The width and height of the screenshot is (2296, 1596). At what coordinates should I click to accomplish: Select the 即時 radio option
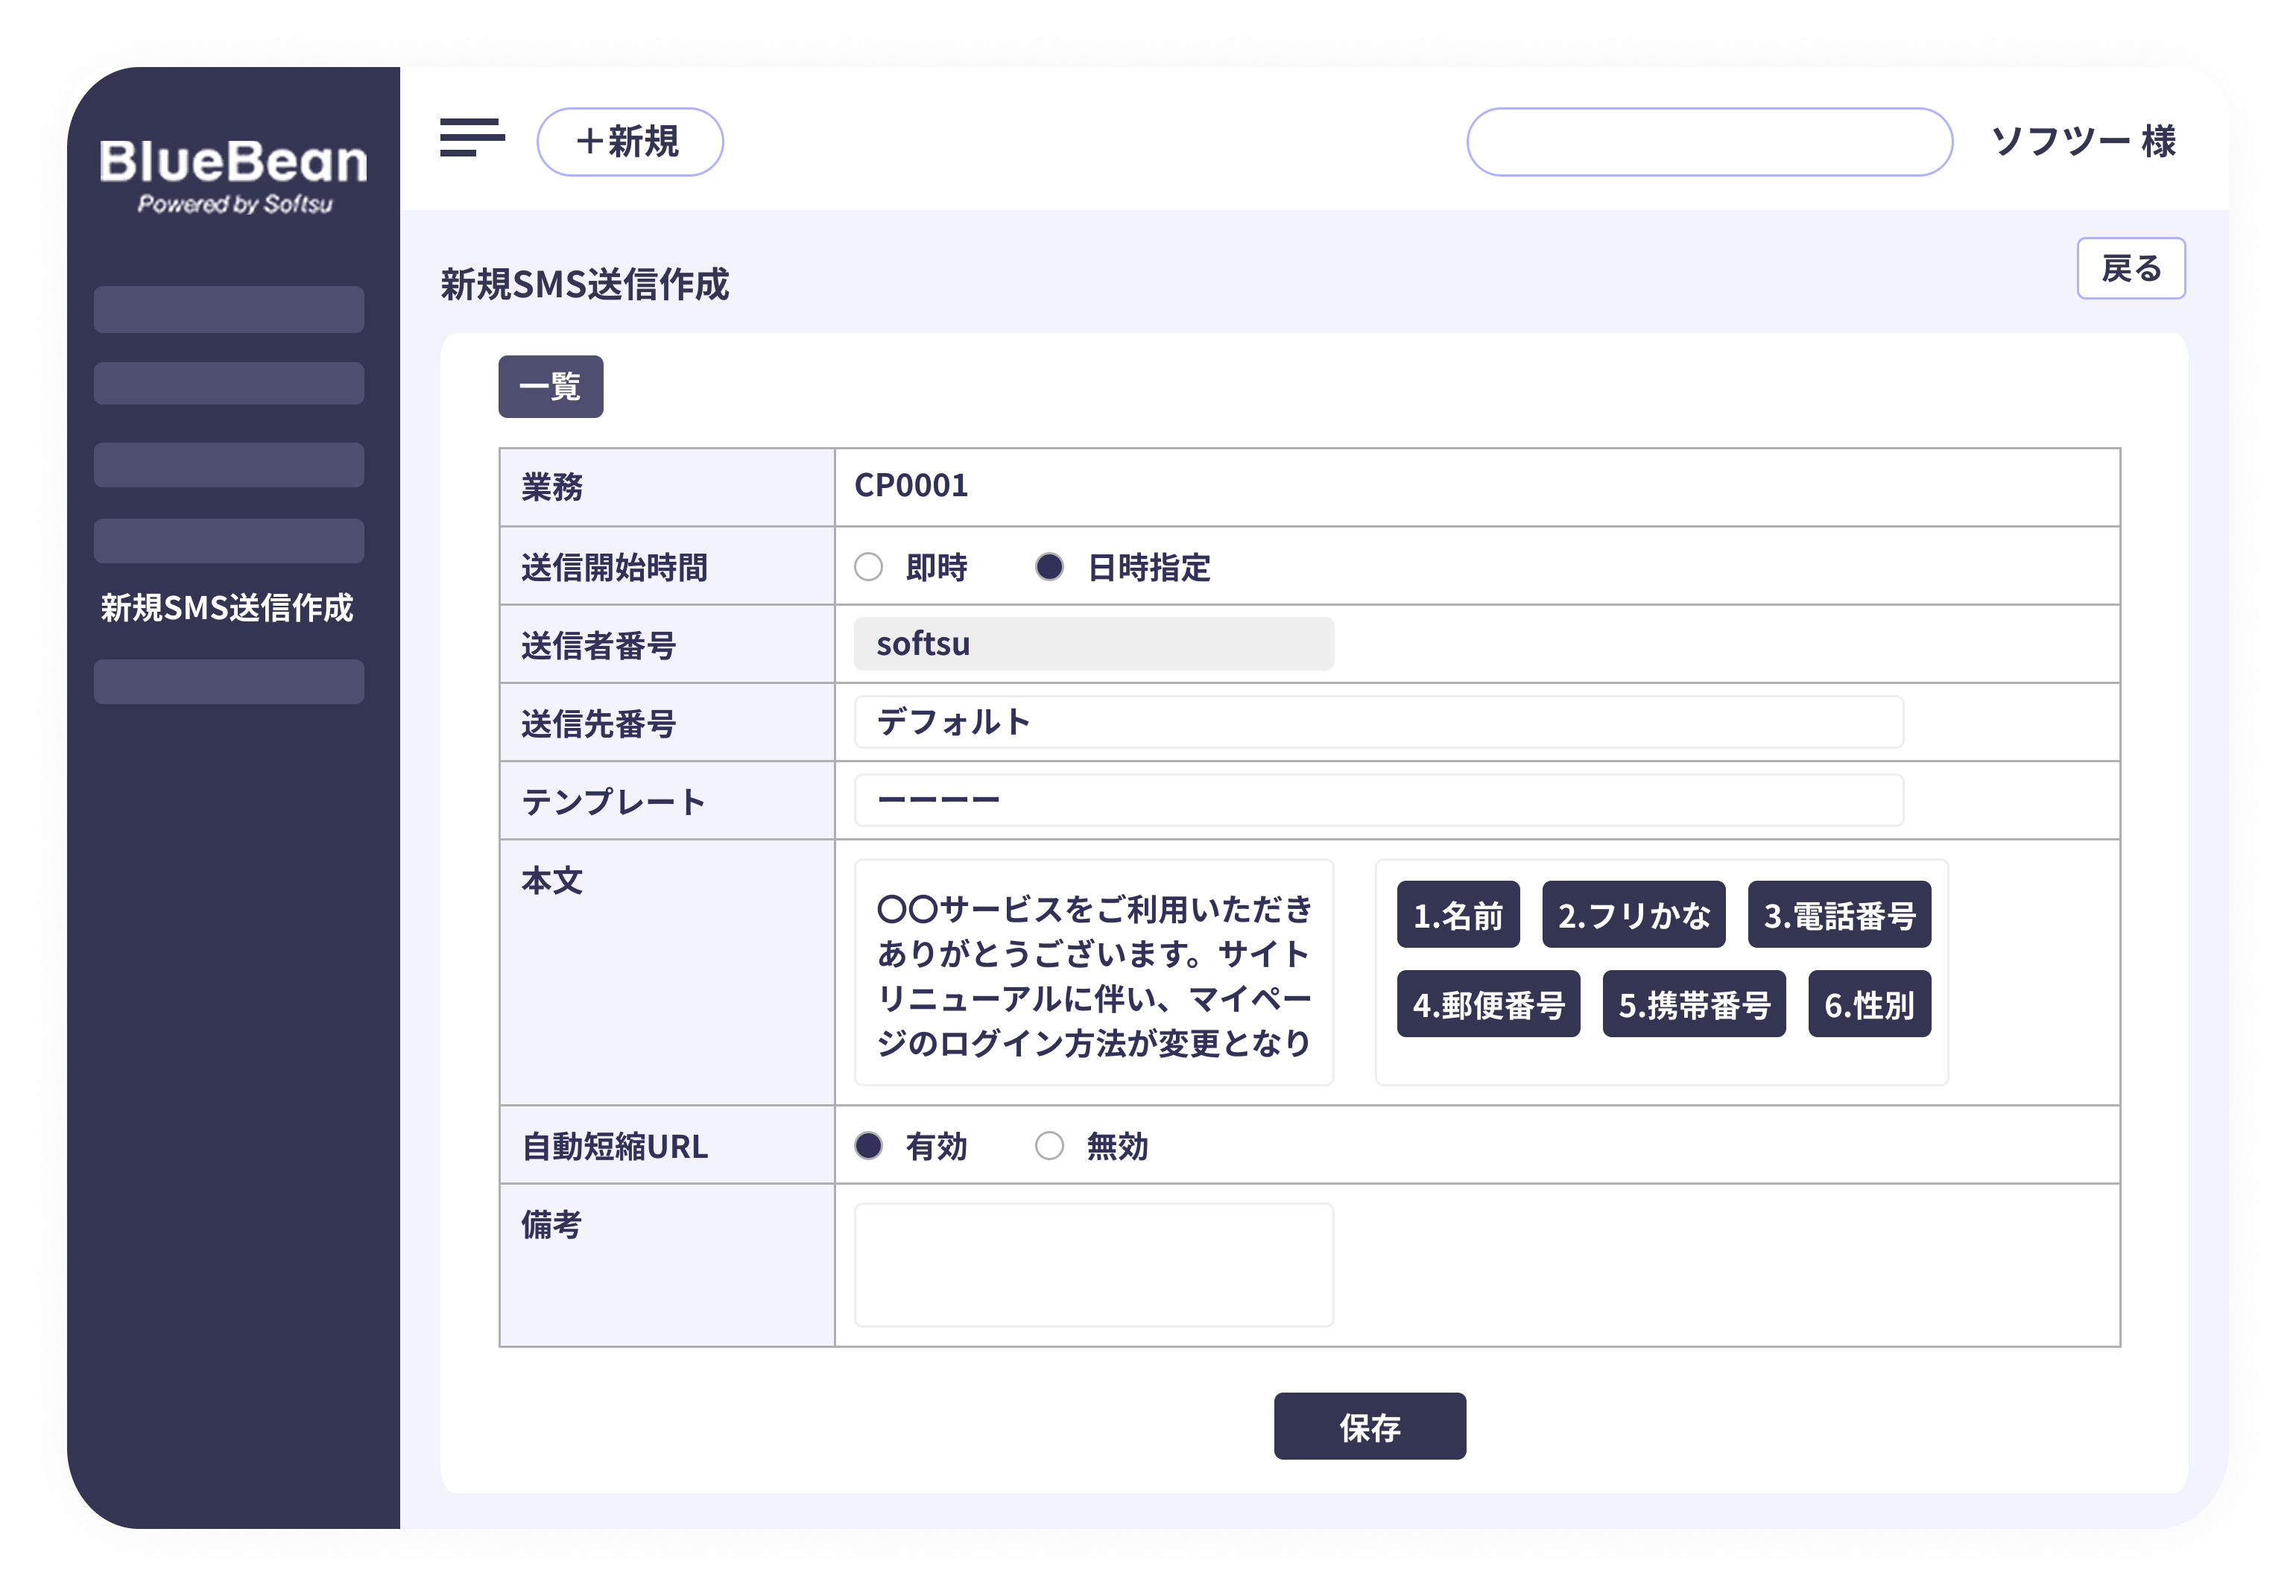pos(868,567)
